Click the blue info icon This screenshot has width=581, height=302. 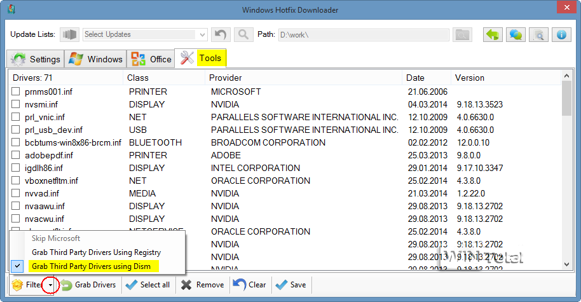click(561, 34)
